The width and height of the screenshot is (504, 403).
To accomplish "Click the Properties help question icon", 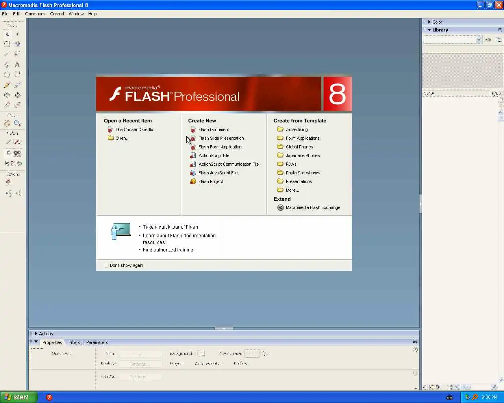I will [415, 350].
